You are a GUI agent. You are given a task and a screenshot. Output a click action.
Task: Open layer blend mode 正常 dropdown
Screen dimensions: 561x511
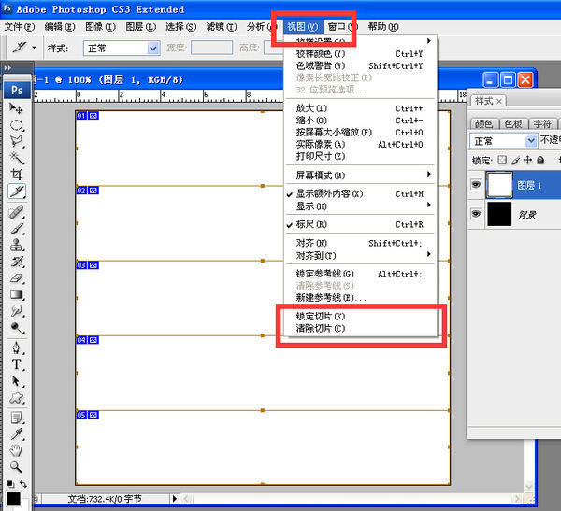coord(503,141)
